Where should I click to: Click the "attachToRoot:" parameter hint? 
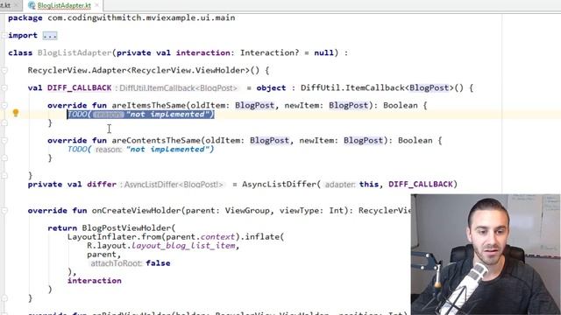click(117, 263)
